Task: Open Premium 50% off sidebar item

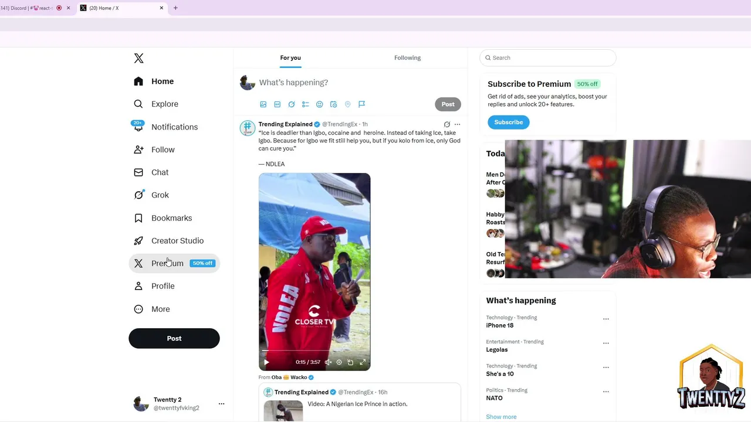Action: pos(174,263)
